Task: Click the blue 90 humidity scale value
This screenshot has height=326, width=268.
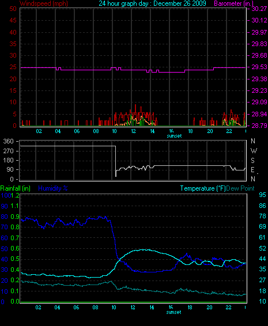Action: click(5, 206)
